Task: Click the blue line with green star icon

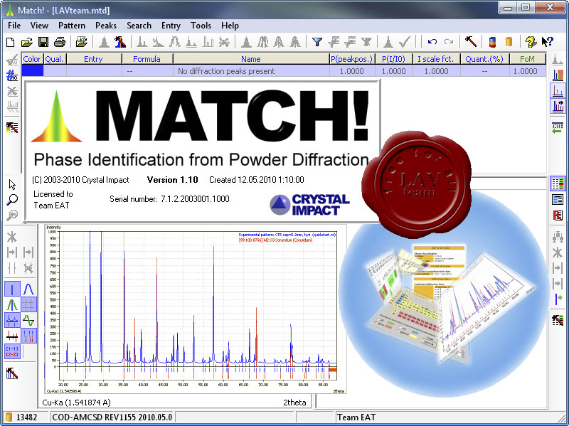Action: click(x=558, y=299)
